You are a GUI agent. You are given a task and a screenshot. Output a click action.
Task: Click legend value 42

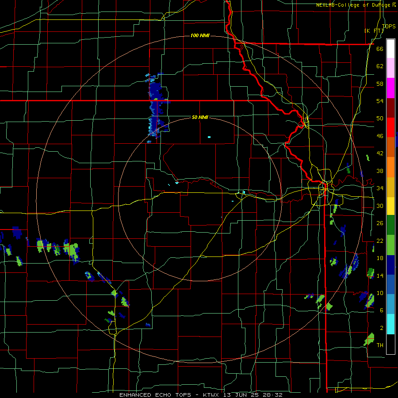point(380,153)
